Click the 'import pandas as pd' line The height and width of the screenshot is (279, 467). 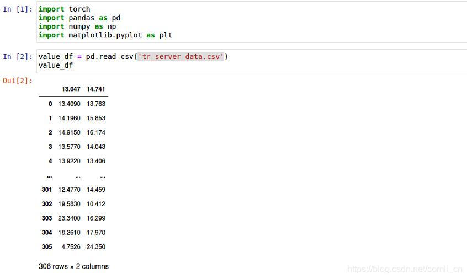pos(79,18)
